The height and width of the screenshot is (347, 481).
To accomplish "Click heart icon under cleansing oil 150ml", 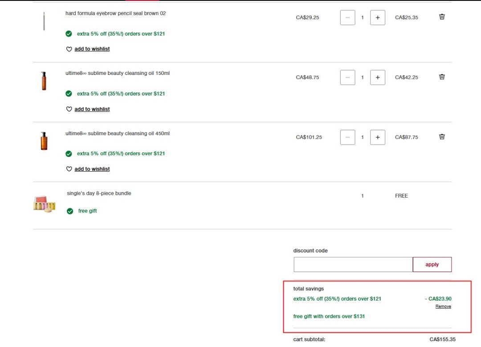I will 69,109.
